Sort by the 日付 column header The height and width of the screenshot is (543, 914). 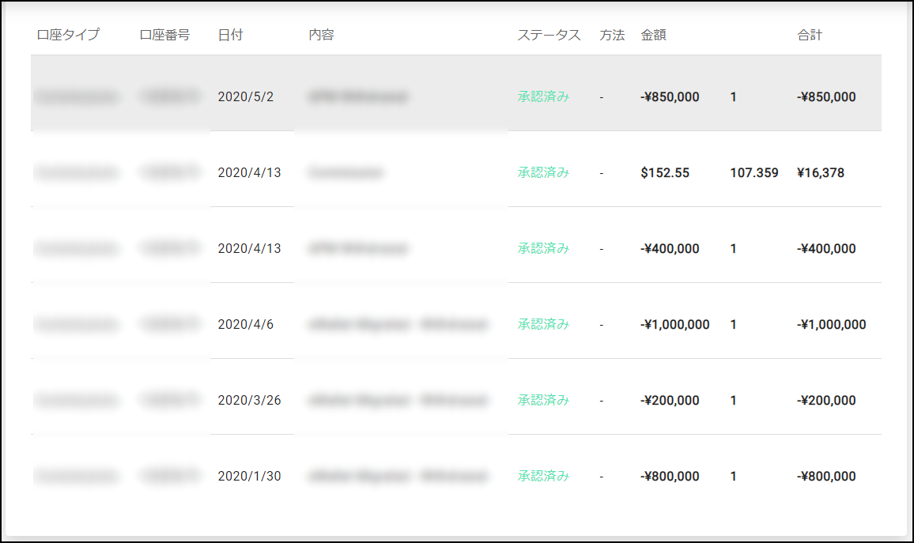tap(230, 36)
